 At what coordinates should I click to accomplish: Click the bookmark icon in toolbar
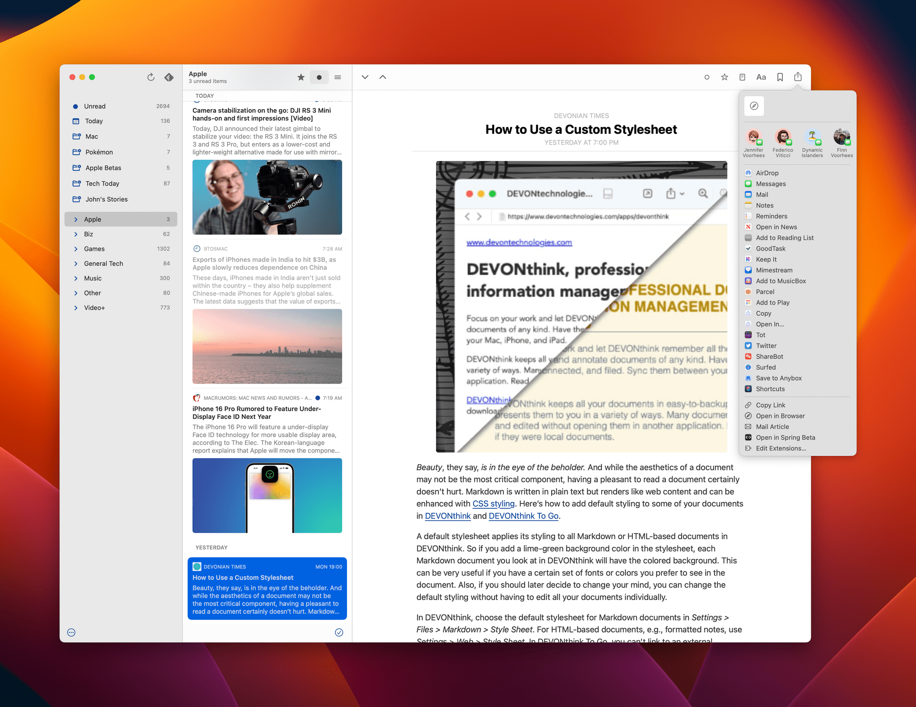coord(780,77)
